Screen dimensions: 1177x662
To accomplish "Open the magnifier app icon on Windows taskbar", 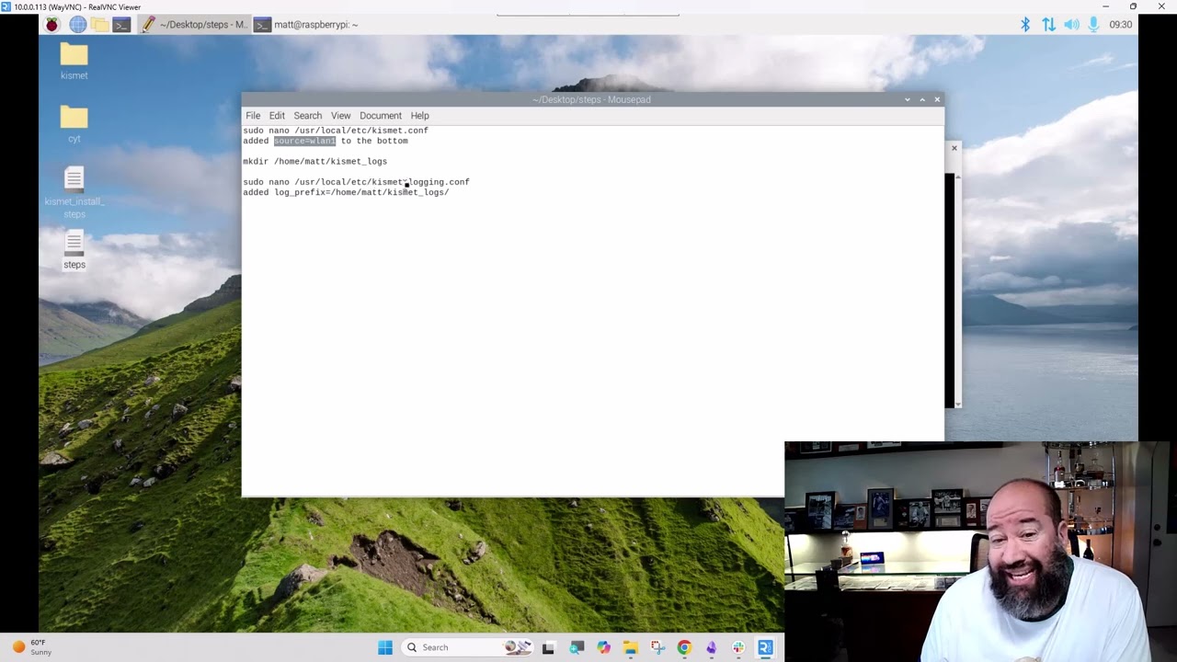I will (x=577, y=647).
